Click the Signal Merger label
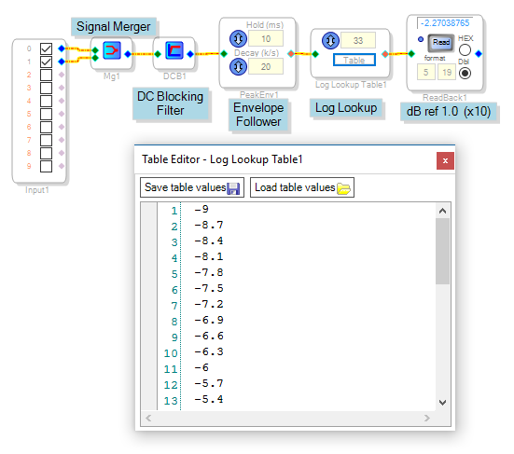Image resolution: width=514 pixels, height=454 pixels. 114,26
